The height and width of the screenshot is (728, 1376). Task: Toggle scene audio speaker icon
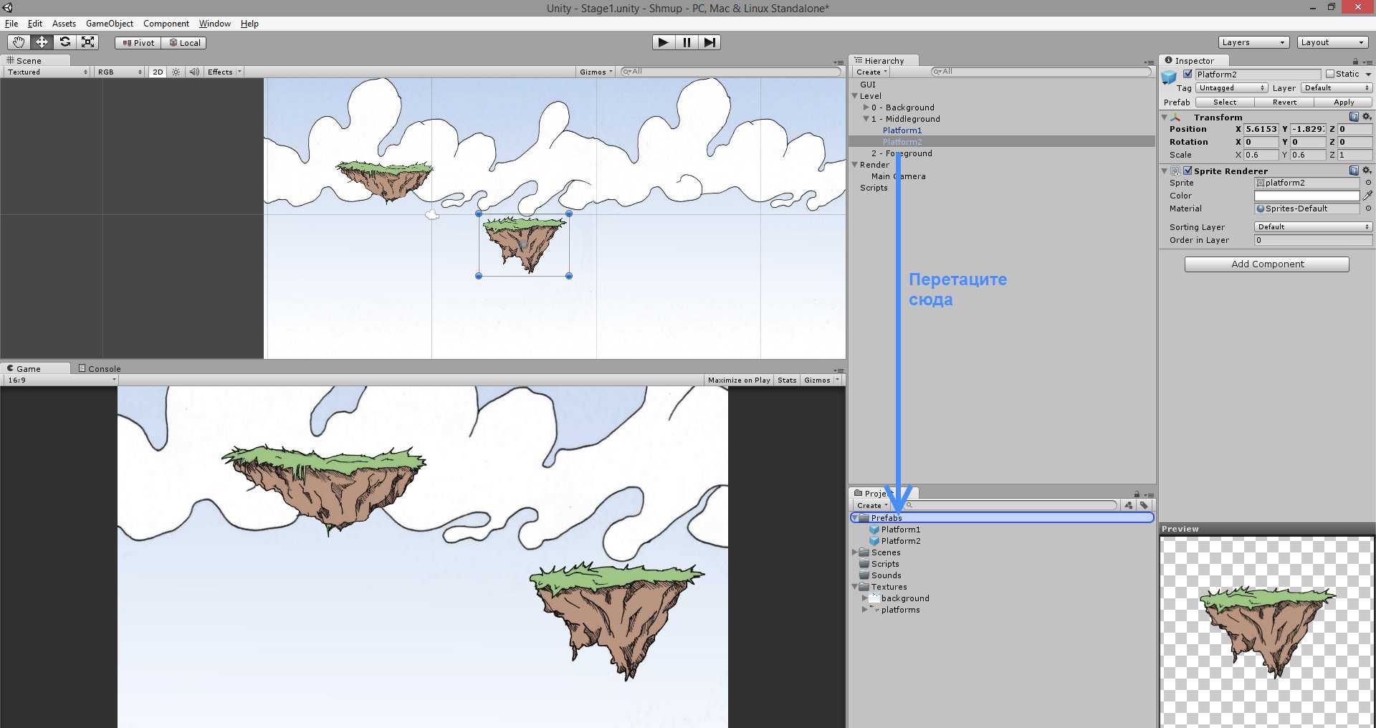tap(193, 72)
